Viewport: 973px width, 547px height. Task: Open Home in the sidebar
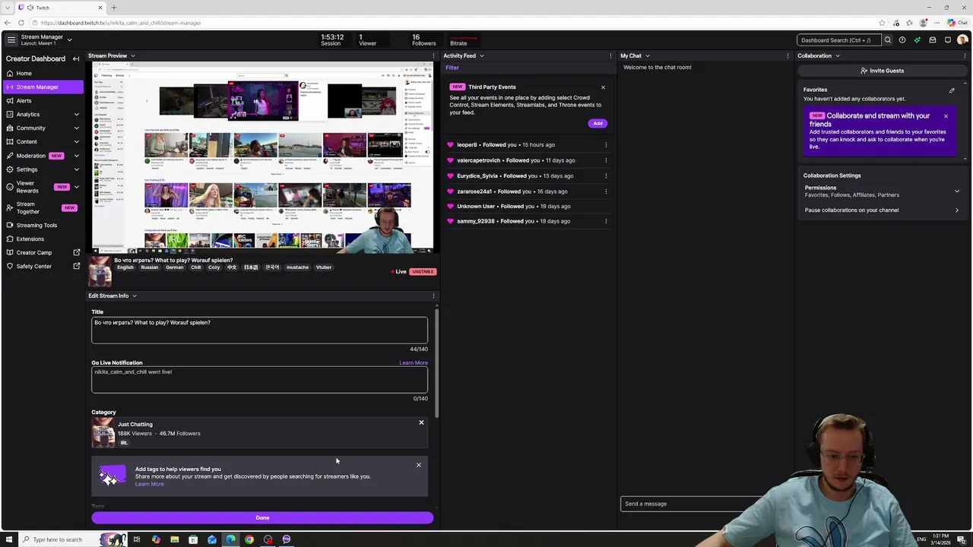(x=43, y=73)
